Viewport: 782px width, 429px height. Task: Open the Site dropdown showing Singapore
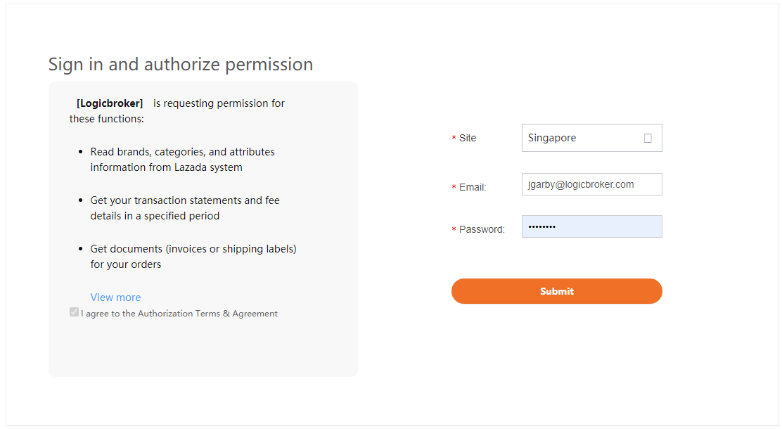point(591,138)
